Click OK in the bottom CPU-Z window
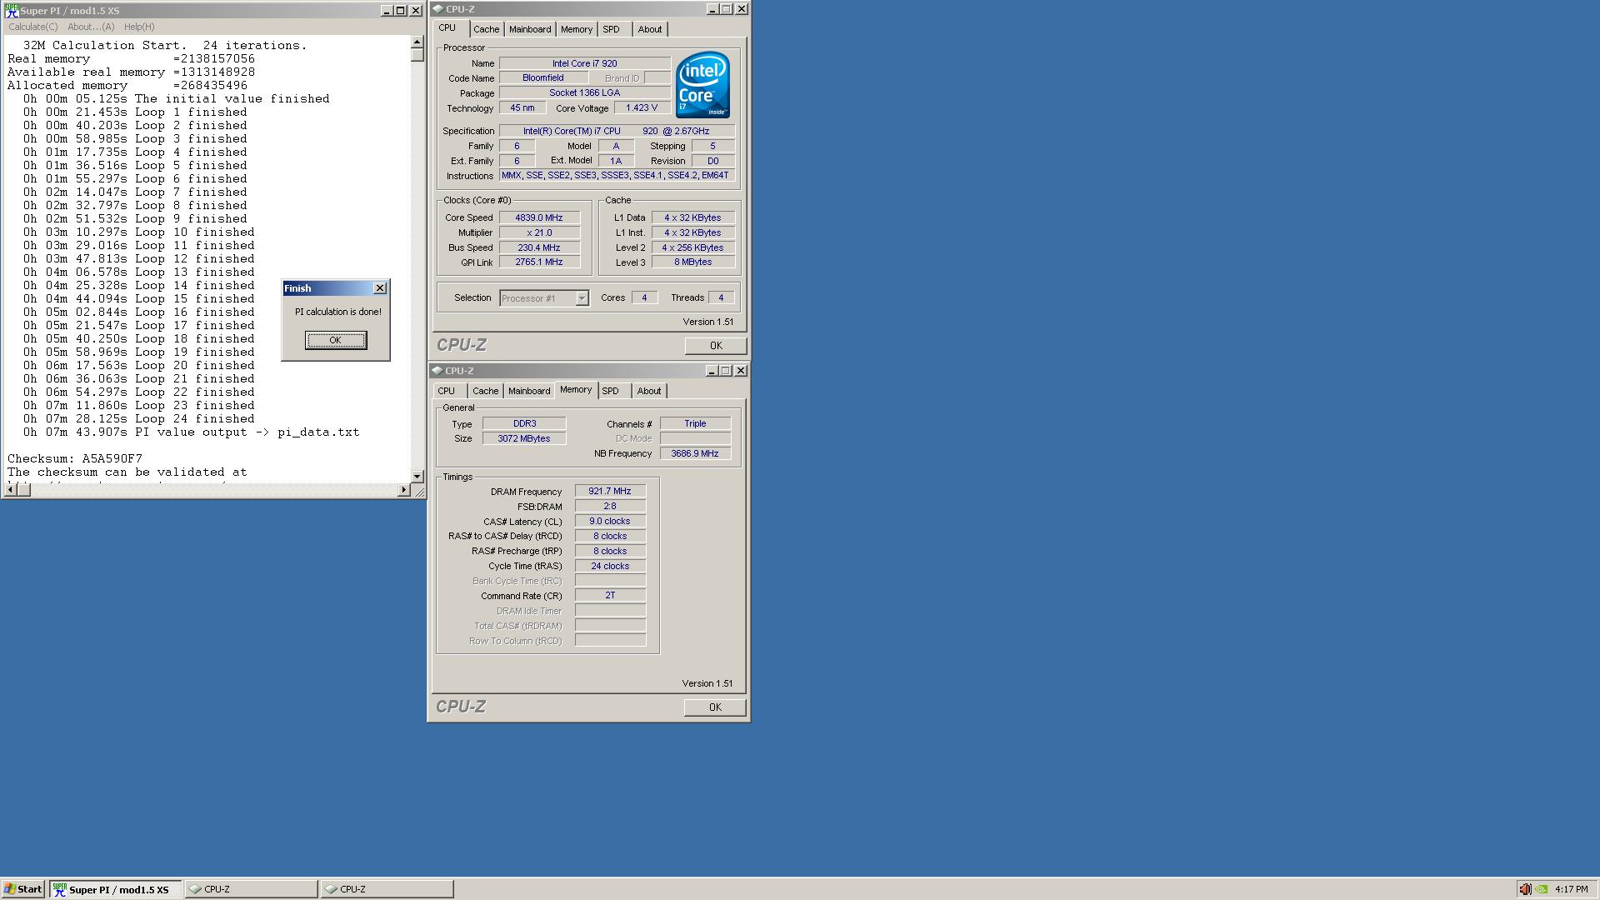Image resolution: width=1600 pixels, height=900 pixels. (x=715, y=707)
